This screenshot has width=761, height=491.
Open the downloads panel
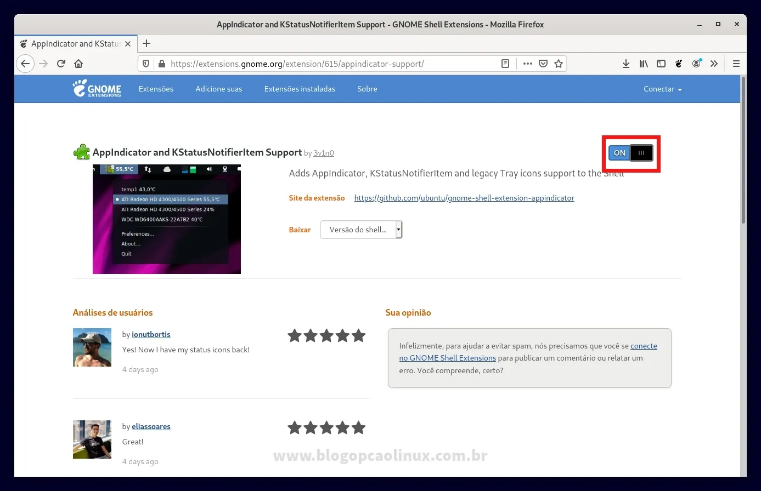[626, 64]
